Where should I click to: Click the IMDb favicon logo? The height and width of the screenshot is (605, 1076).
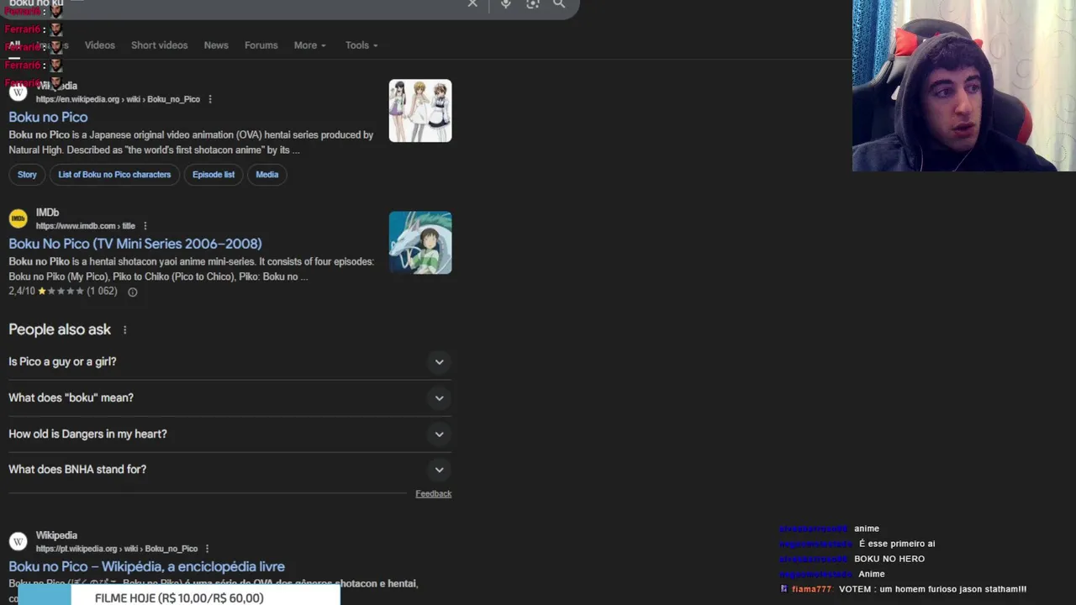click(x=18, y=219)
